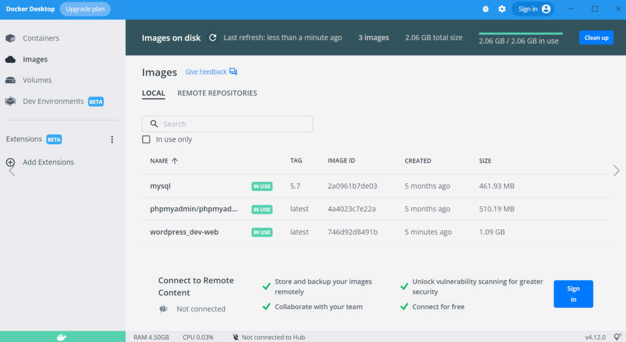Click the disk usage progress bar
This screenshot has height=342, width=626.
click(521, 34)
